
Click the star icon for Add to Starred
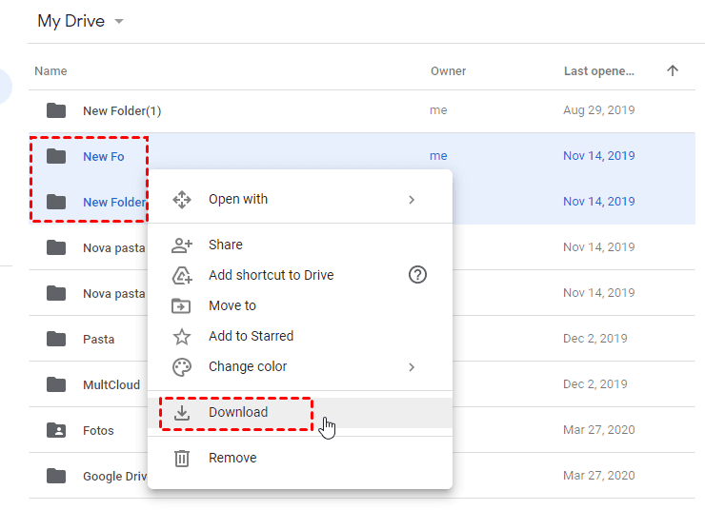pos(181,337)
